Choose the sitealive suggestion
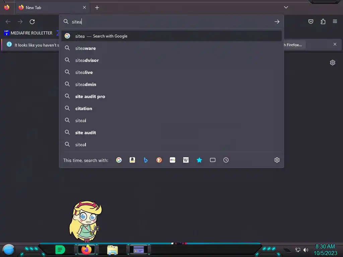This screenshot has width=343, height=257. (x=171, y=72)
